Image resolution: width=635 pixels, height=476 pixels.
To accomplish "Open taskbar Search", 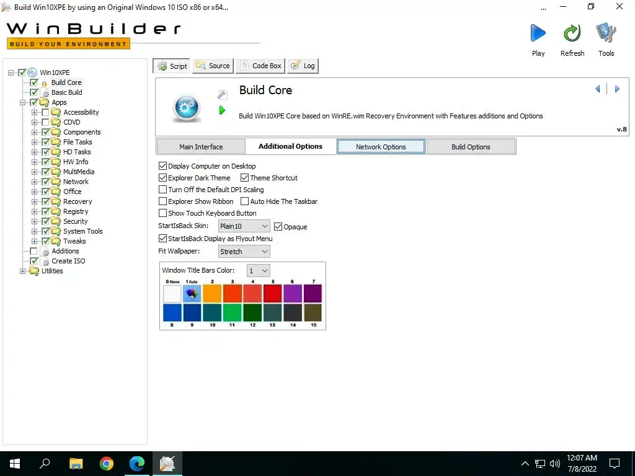I will pyautogui.click(x=45, y=464).
